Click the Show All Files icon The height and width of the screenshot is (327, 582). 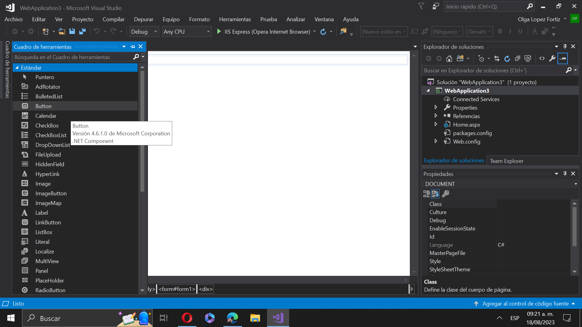click(528, 58)
